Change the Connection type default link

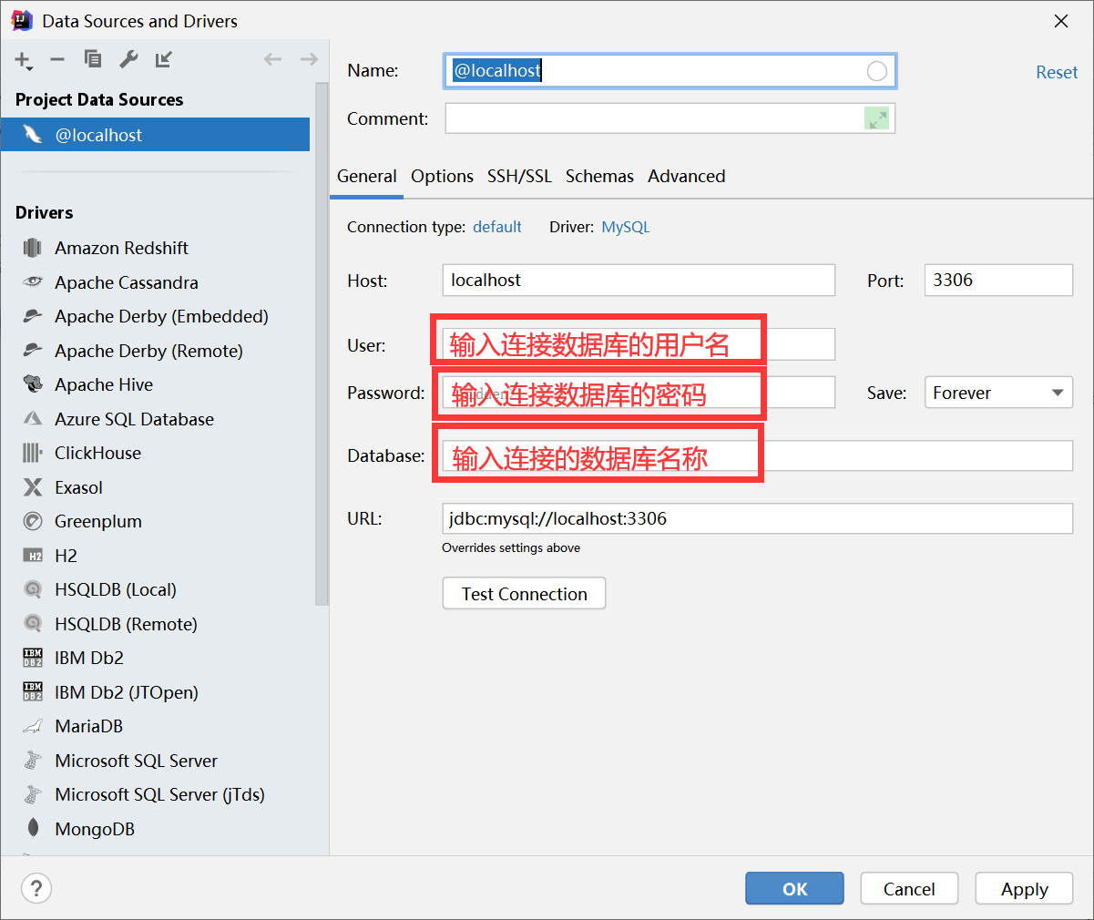click(497, 227)
